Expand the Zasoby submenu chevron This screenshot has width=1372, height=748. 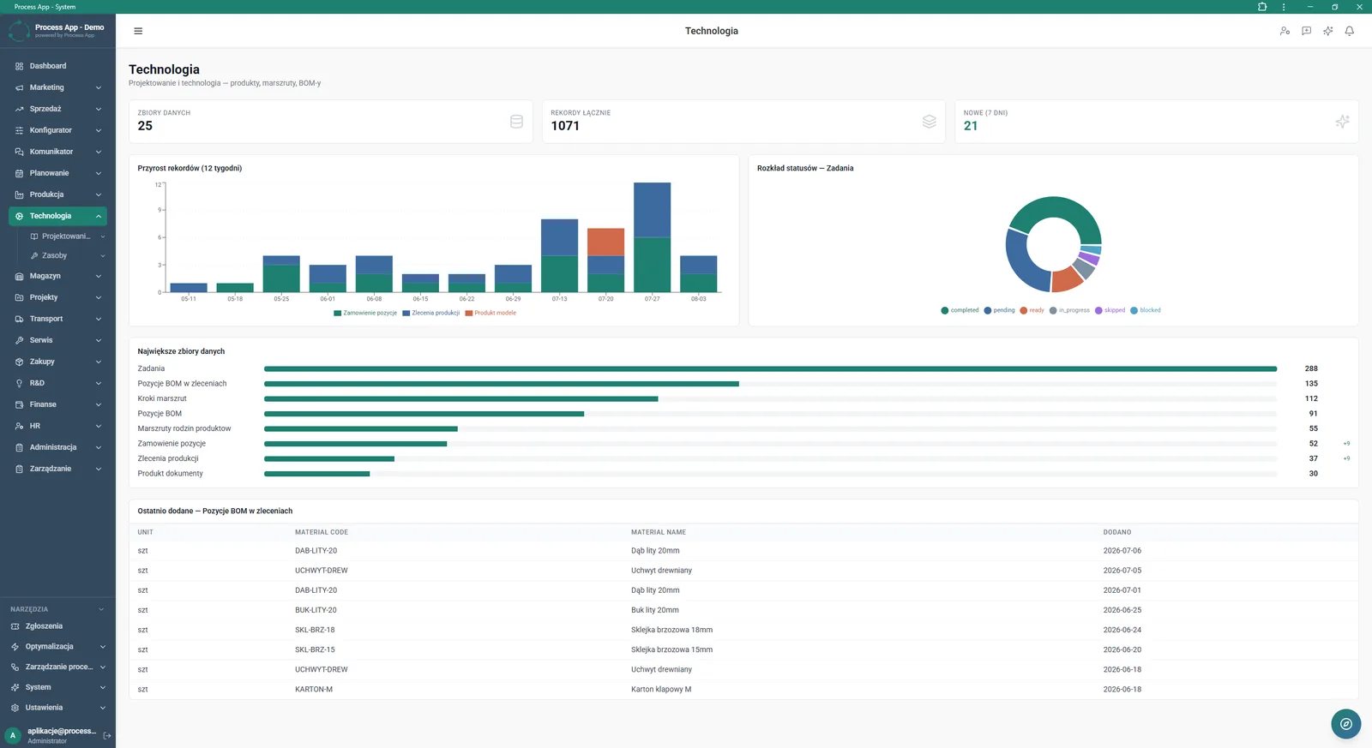click(103, 255)
